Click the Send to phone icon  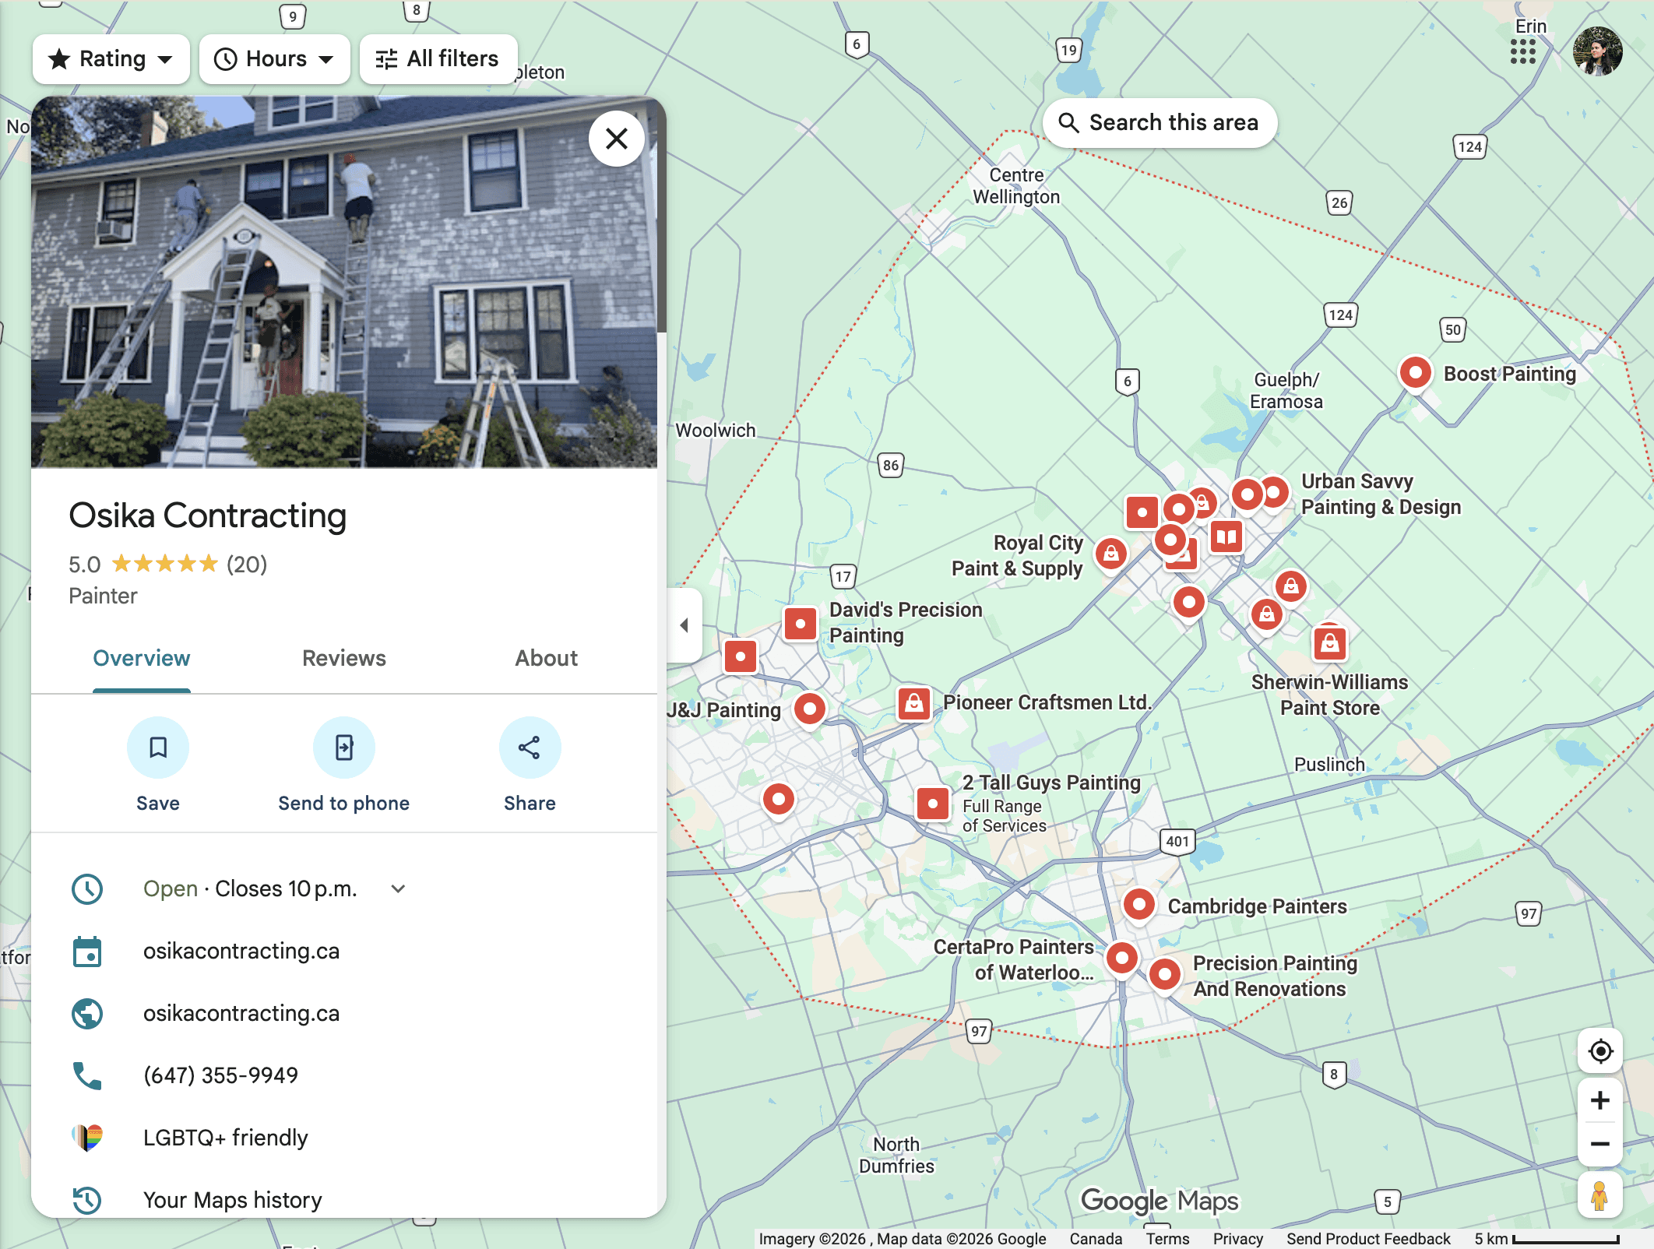click(344, 748)
